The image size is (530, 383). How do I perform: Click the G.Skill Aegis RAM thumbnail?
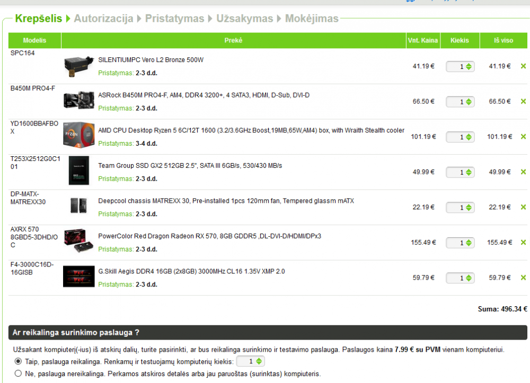(79, 277)
